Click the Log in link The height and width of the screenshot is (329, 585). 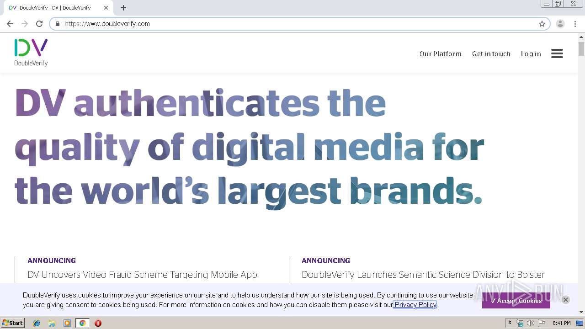531,54
